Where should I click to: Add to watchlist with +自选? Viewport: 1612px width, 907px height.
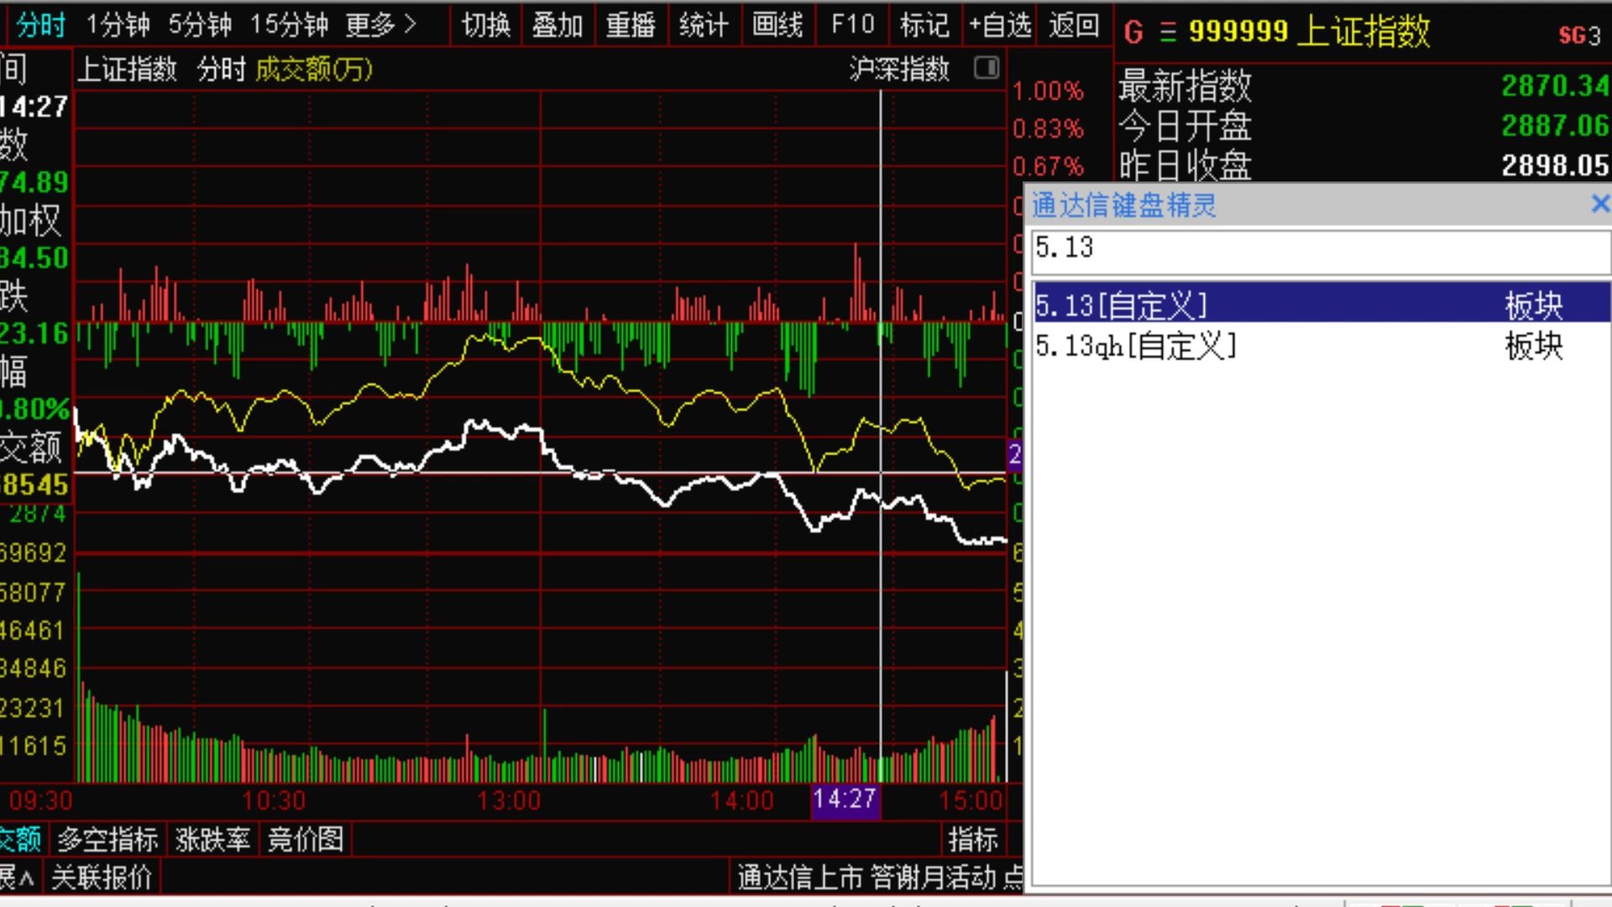point(1000,25)
